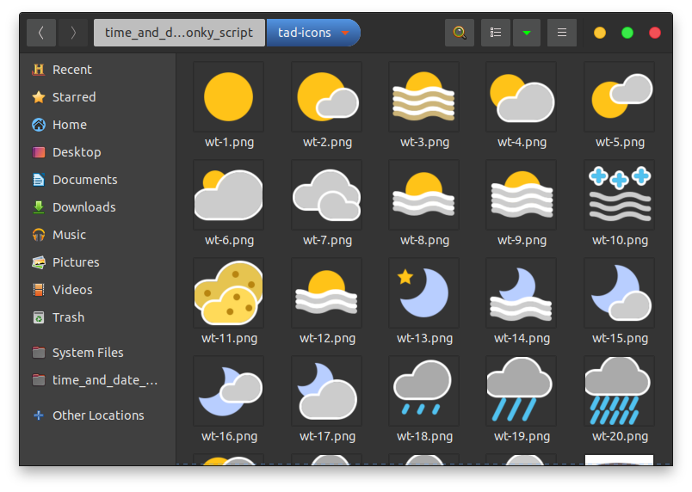
Task: Open the Documents location
Action: point(97,180)
